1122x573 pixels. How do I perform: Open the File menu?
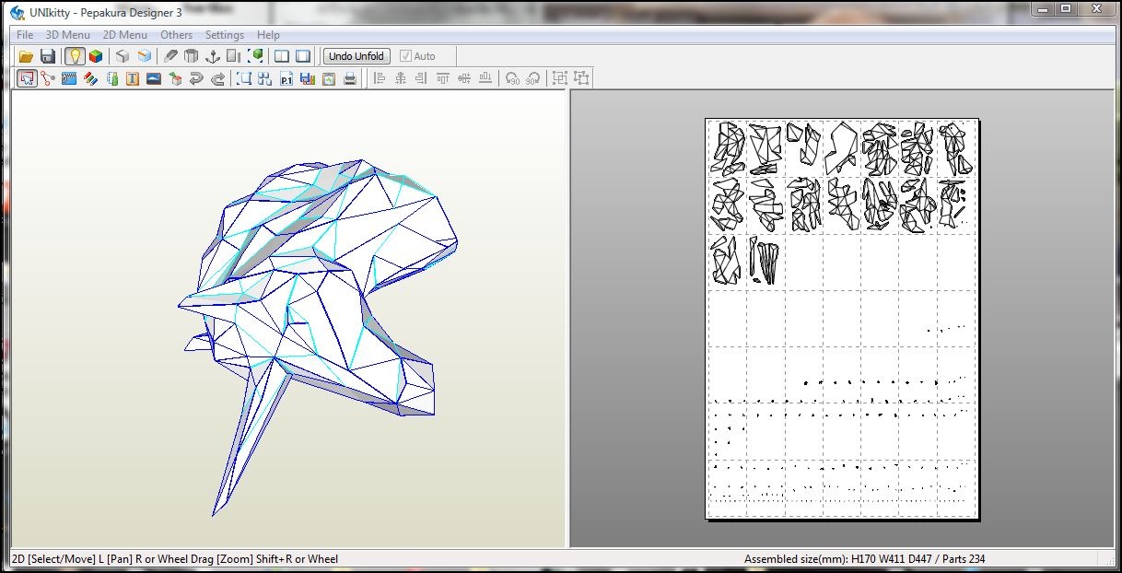tap(25, 35)
